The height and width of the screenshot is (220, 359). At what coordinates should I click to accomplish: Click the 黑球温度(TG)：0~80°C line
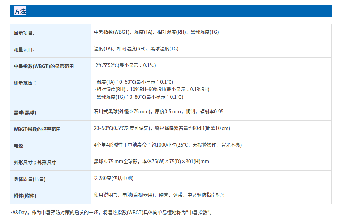(138, 97)
